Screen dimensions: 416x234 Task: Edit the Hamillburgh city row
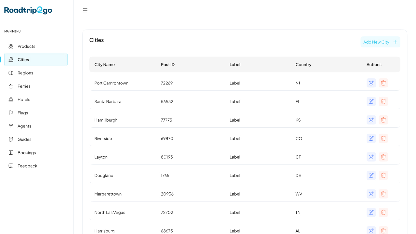(x=371, y=120)
